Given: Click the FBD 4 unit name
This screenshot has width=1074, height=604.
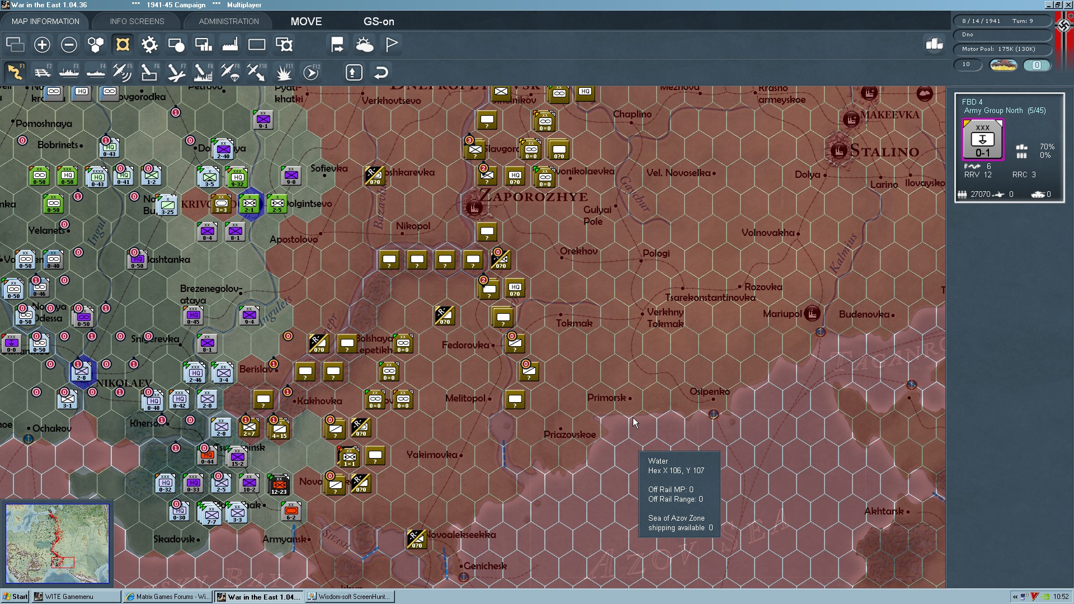Looking at the screenshot, I should (x=972, y=101).
